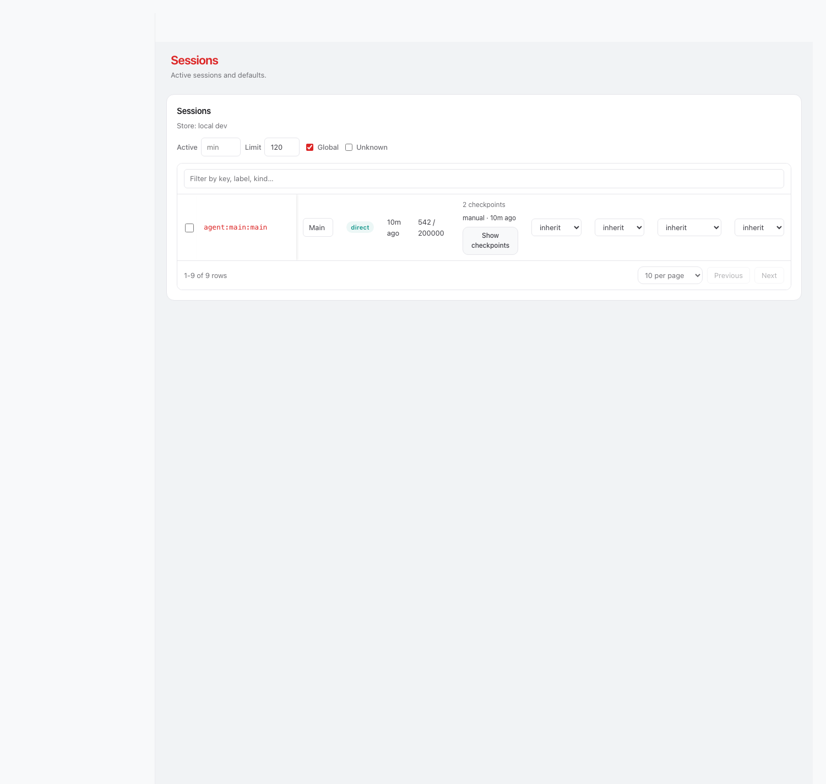This screenshot has width=826, height=784.
Task: Click the Previous page button
Action: [728, 276]
